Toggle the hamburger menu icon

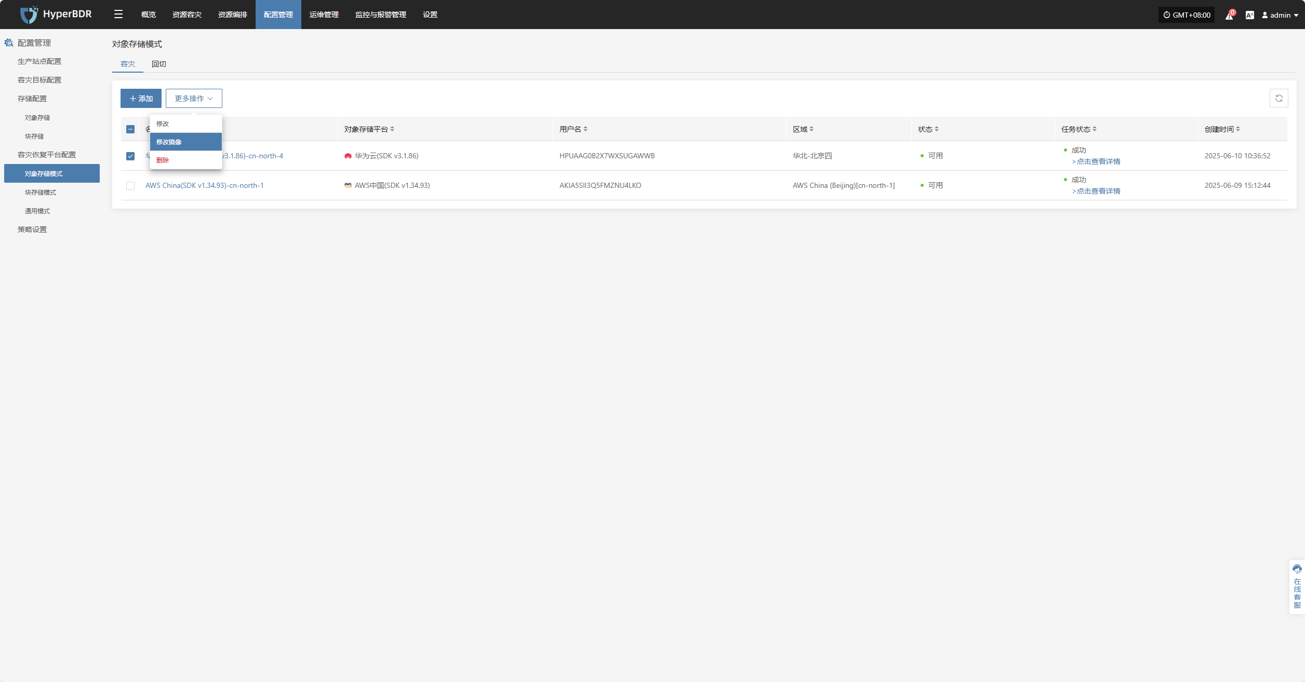tap(118, 15)
